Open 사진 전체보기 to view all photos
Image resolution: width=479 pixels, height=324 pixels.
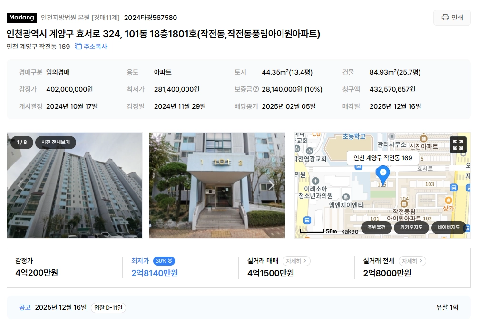pos(56,143)
